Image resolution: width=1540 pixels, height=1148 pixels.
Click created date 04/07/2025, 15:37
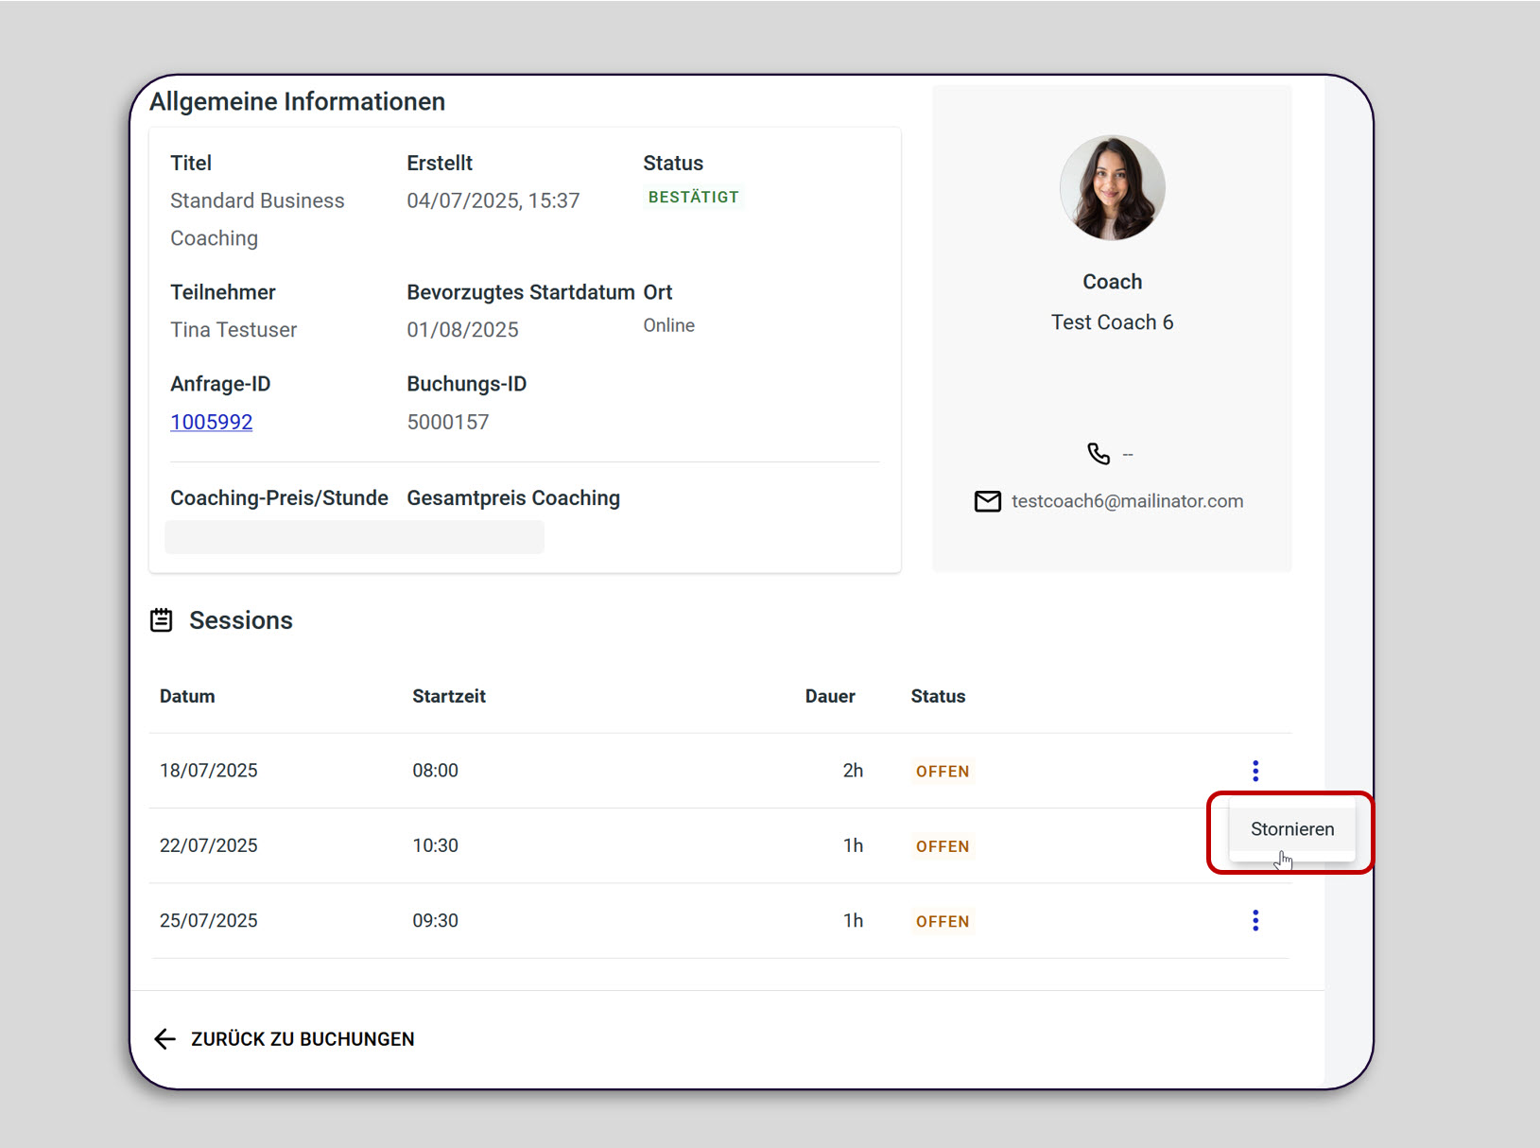coord(493,200)
